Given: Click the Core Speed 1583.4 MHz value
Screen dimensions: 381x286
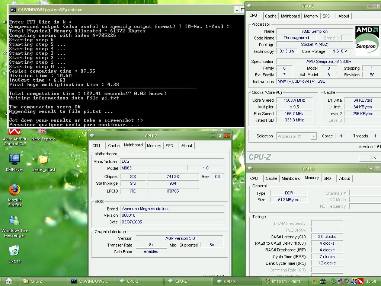Looking at the screenshot, I should coord(294,100).
